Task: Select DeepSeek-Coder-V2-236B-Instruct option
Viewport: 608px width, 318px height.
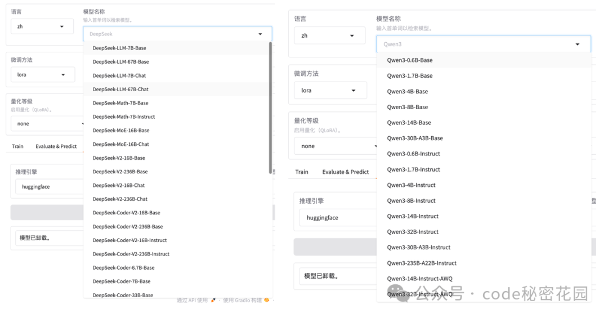Action: 176,254
